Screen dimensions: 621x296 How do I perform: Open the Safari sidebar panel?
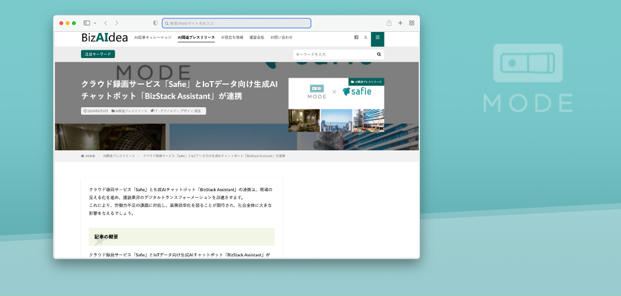[86, 23]
